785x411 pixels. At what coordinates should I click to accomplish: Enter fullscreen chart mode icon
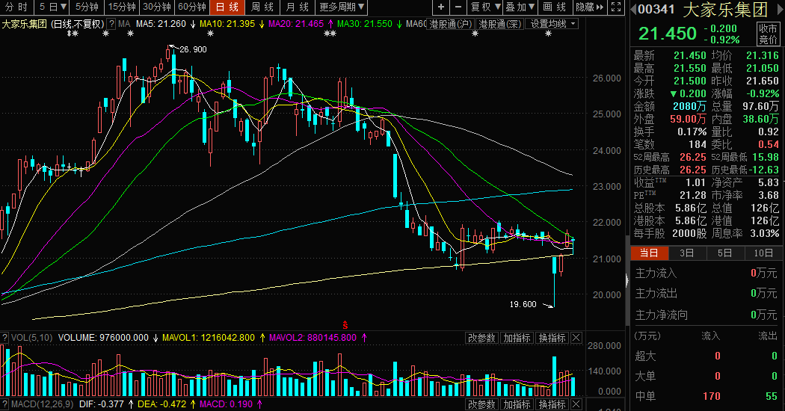(x=616, y=7)
